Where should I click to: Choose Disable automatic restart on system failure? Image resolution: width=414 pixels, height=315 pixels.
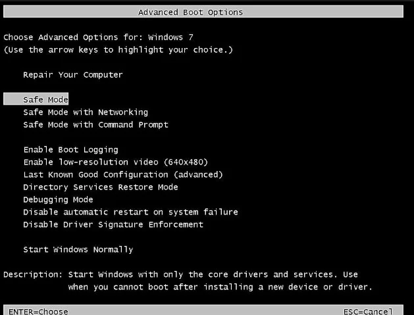(x=131, y=212)
